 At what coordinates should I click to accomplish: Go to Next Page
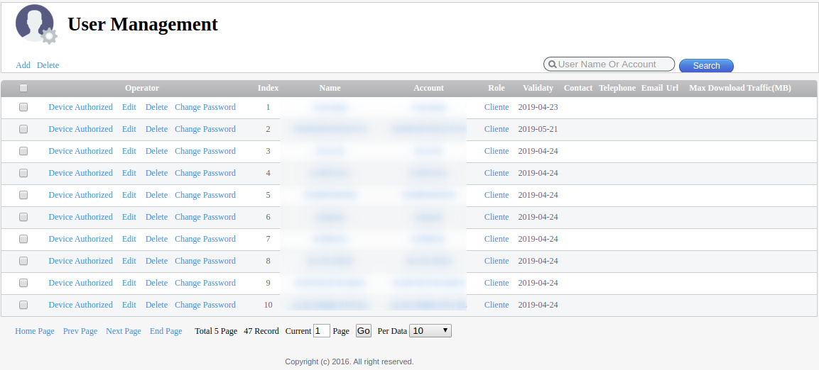(123, 332)
